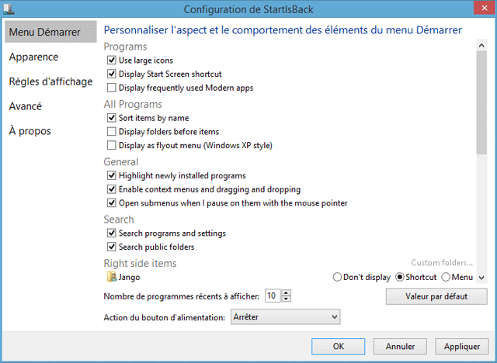The height and width of the screenshot is (363, 497).
Task: Click the Appliquer button
Action: (457, 347)
